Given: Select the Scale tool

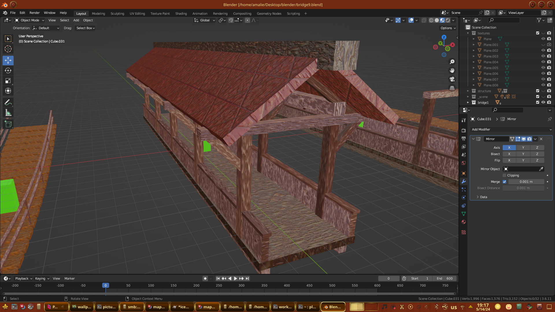Looking at the screenshot, I should pos(8,81).
